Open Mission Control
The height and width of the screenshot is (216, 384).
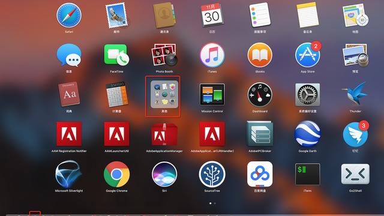(212, 95)
